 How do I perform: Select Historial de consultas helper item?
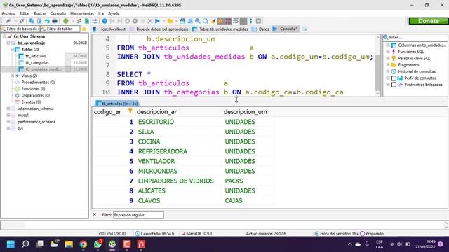tap(417, 71)
